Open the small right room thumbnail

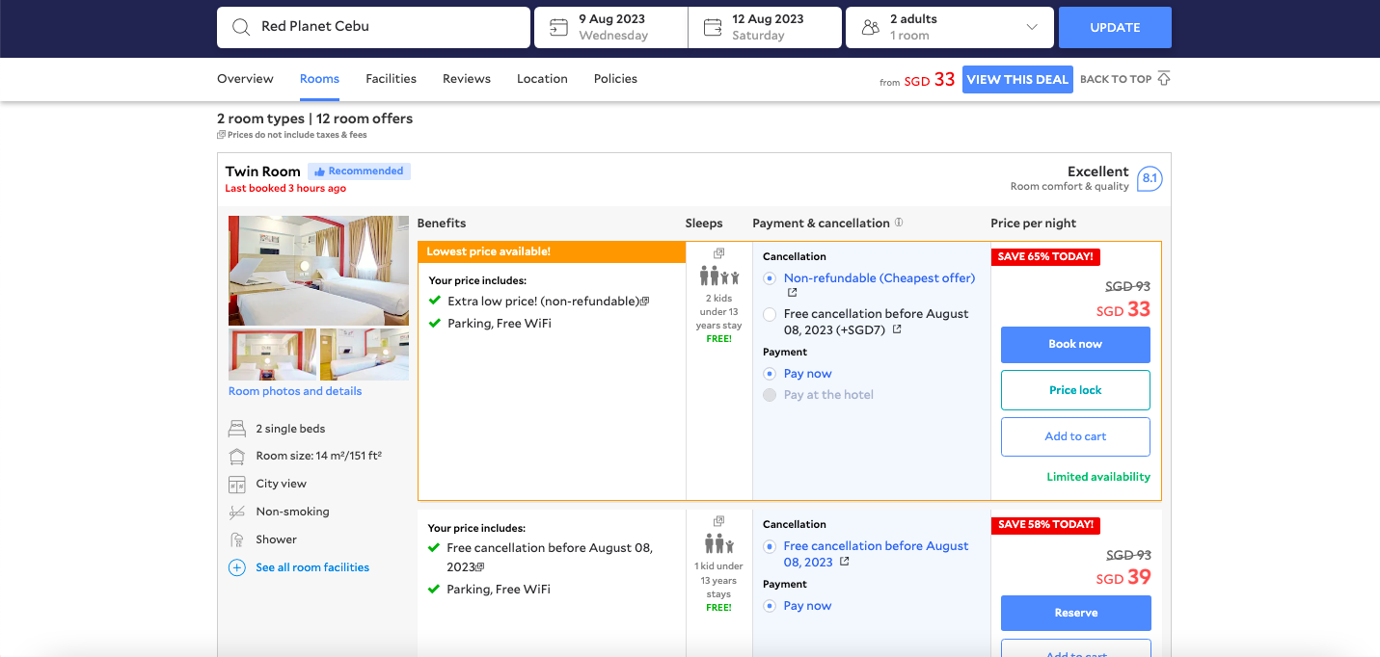pos(365,355)
